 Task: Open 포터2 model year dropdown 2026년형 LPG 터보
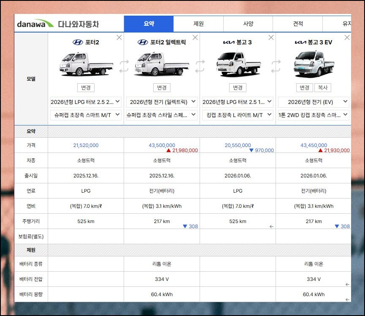click(x=86, y=102)
